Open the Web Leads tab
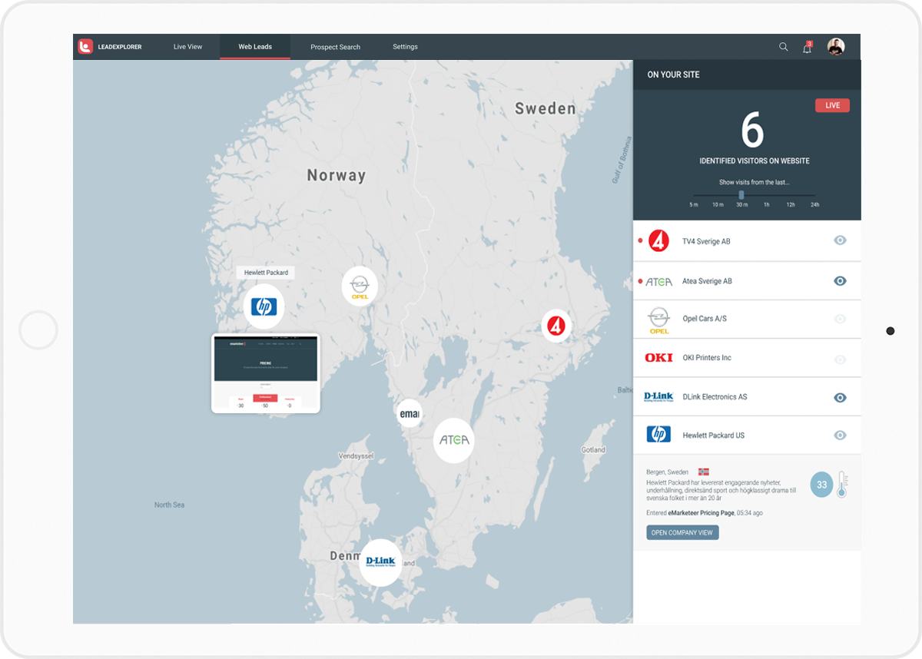Viewport: 922px width, 659px height. pos(255,47)
